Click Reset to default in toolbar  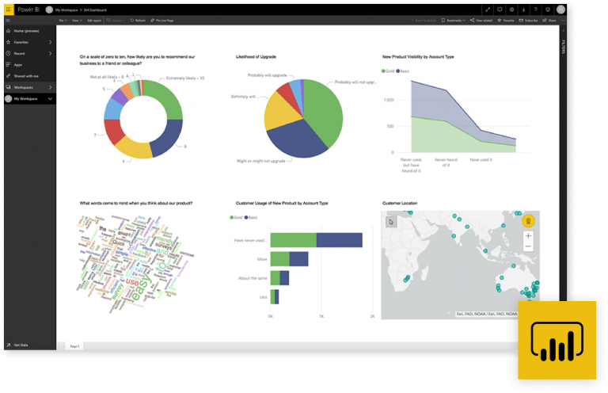point(424,21)
